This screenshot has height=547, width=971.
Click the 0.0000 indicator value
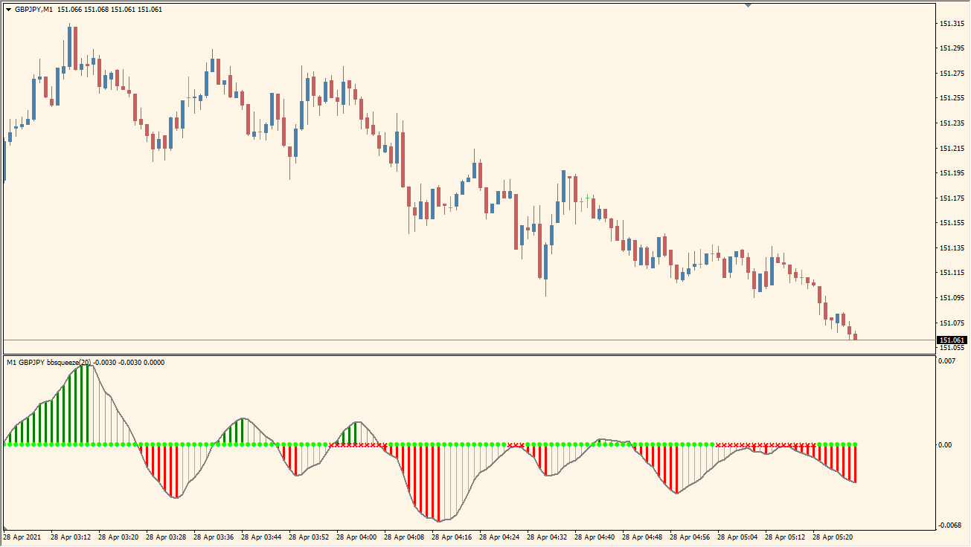coord(154,363)
